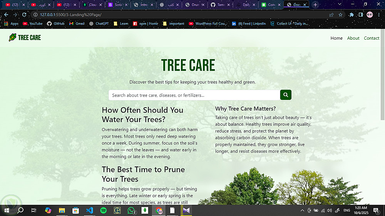
Task: Open MongoDB Compass leaf icon in taskbar
Action: click(x=145, y=210)
